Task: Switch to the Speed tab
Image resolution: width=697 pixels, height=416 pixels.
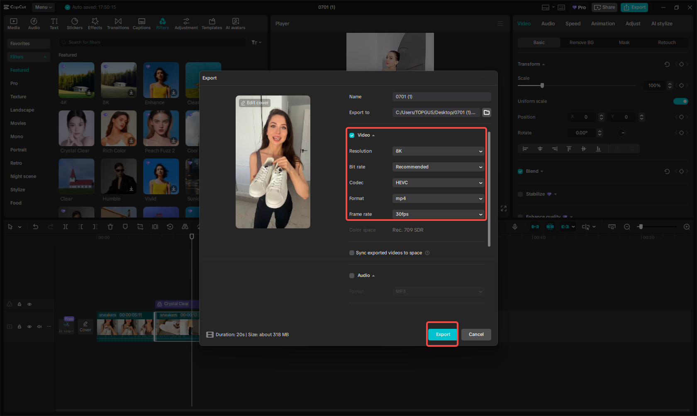Action: [573, 24]
